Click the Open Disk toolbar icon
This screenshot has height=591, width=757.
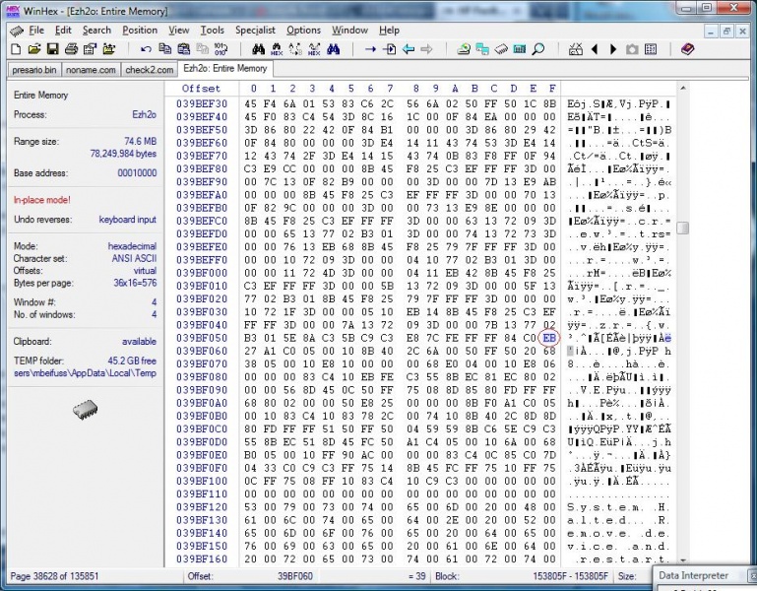point(464,49)
